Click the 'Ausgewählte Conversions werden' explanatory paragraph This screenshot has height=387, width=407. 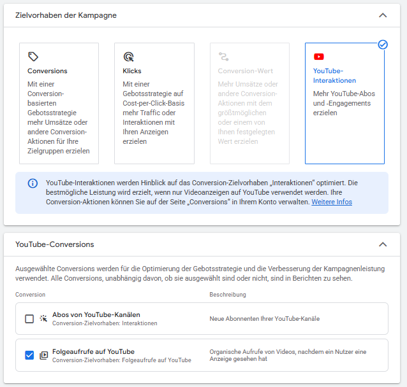pos(200,274)
